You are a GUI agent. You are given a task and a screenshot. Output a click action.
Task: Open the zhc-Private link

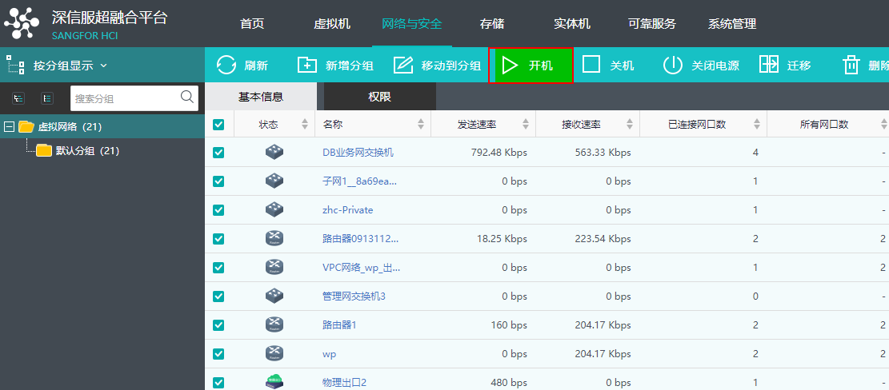pyautogui.click(x=347, y=210)
